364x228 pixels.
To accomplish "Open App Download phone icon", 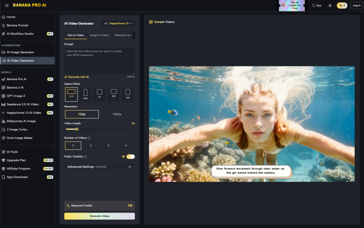I will pos(4,177).
